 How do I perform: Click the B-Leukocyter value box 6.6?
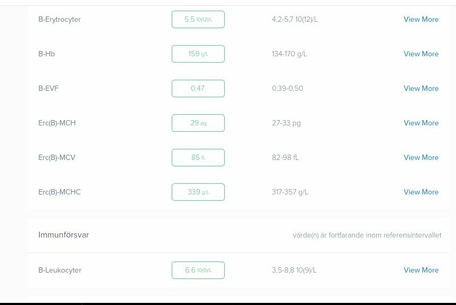(198, 270)
